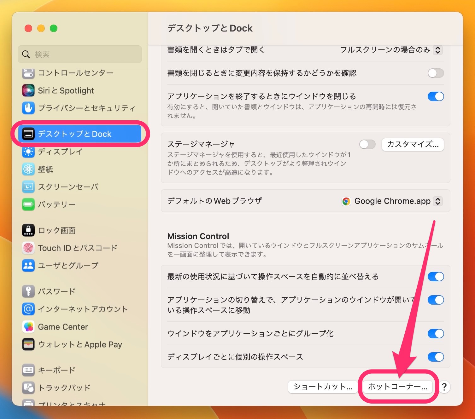Open the Passwords (パスワード) key icon
Image resolution: width=475 pixels, height=419 pixels.
pos(28,291)
